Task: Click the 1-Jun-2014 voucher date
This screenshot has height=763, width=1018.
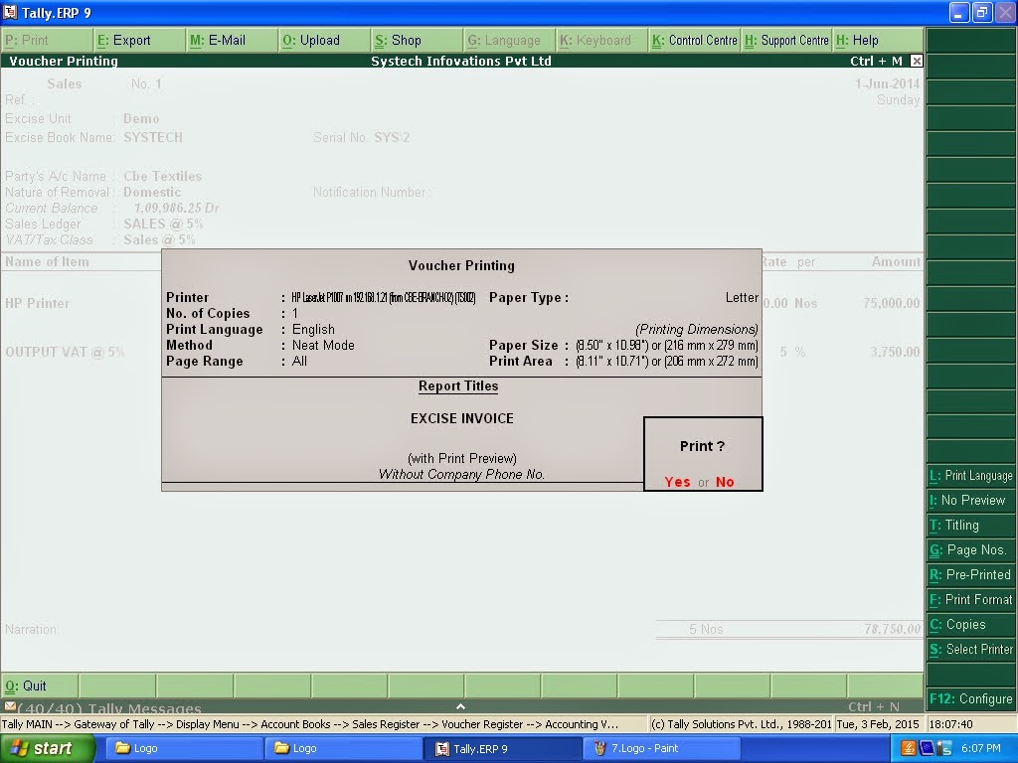Action: tap(887, 83)
